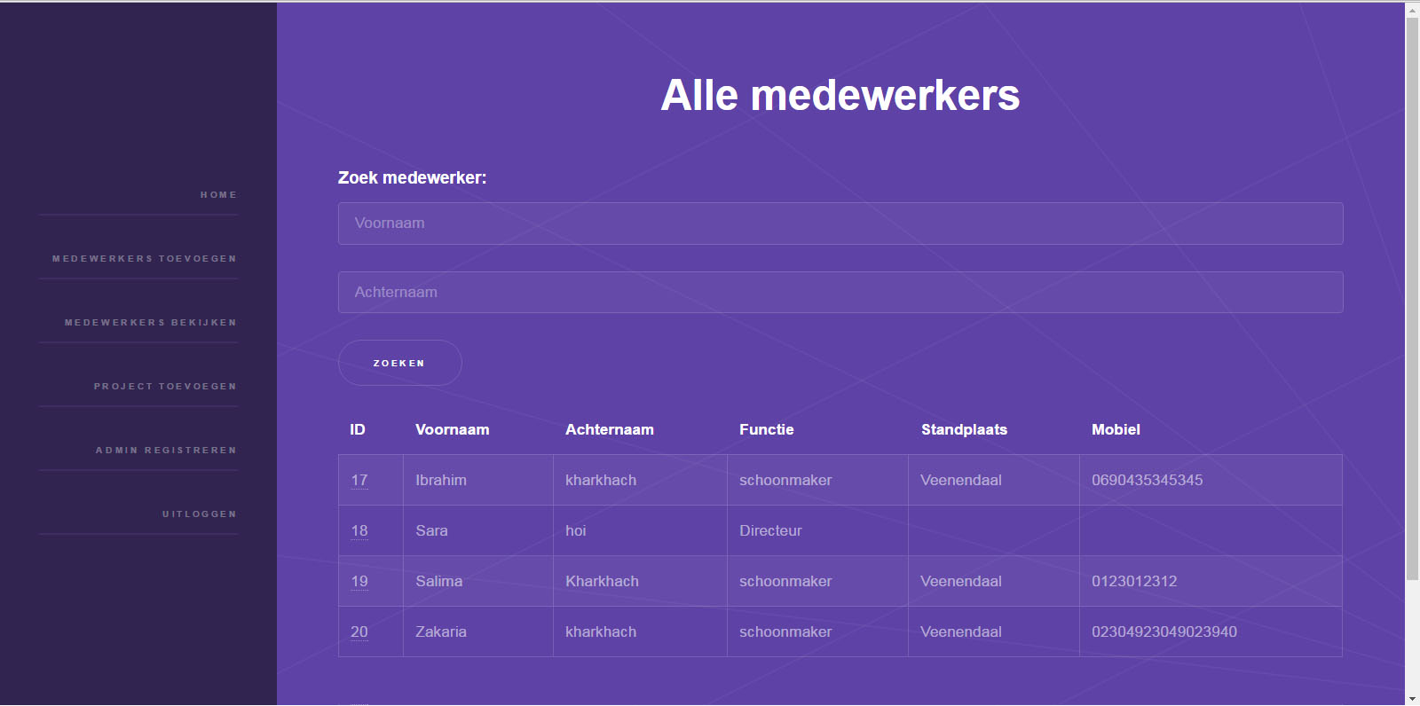
Task: Select the Directeur function cell
Action: click(817, 531)
